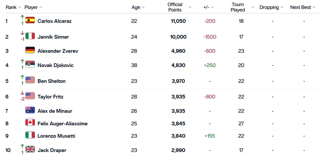Click Spain flag next to Carlos Alcaraz
This screenshot has width=320, height=158.
pos(30,21)
